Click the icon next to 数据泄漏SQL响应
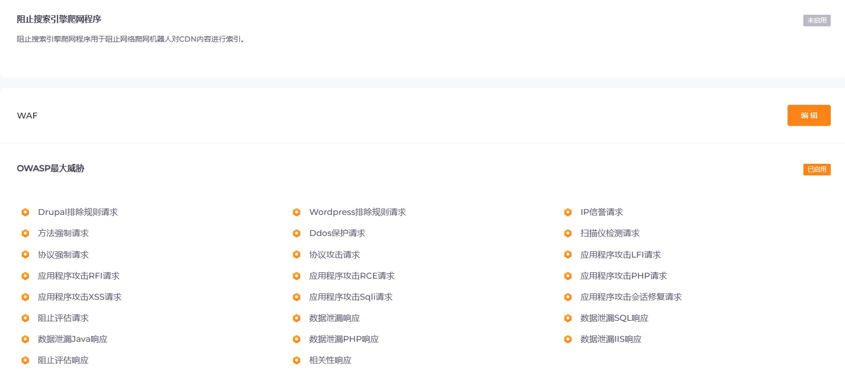845x384 pixels. [568, 318]
